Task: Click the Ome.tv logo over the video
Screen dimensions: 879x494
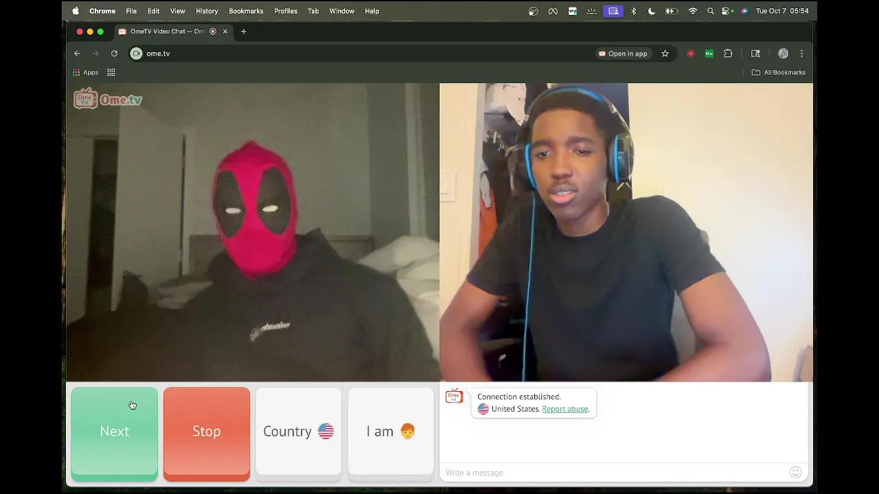Action: pos(108,99)
